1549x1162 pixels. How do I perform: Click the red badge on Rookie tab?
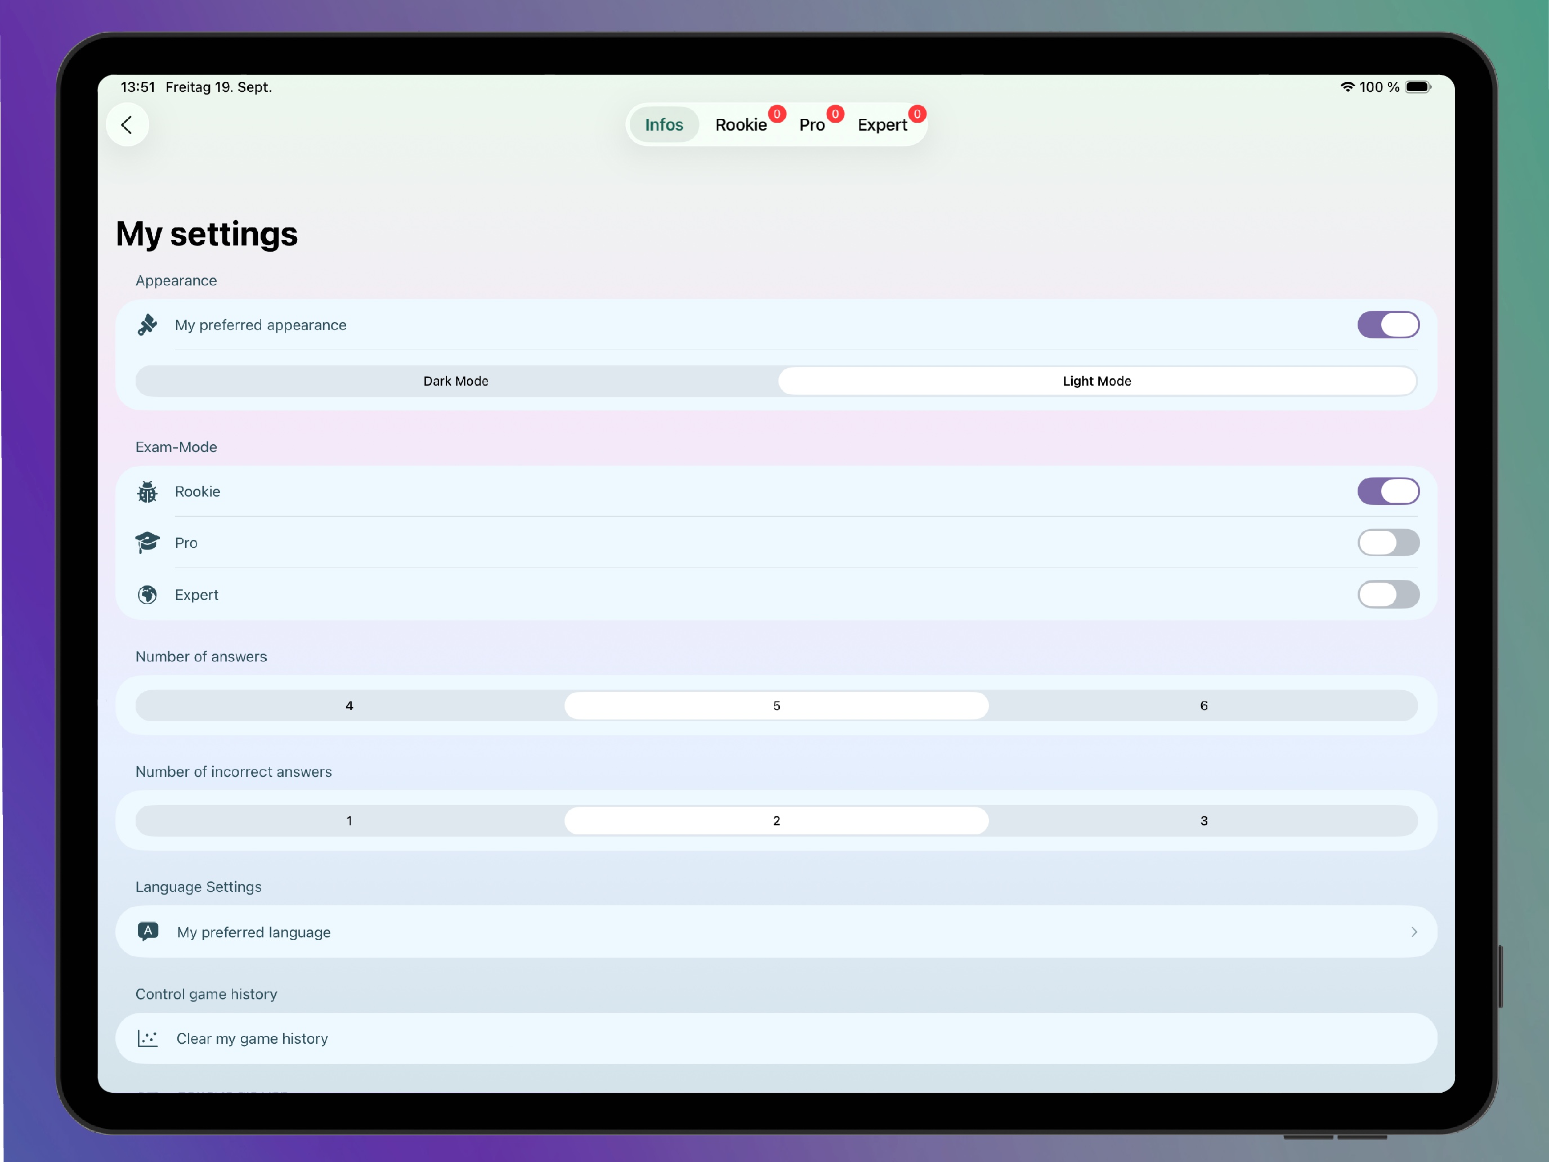click(777, 114)
